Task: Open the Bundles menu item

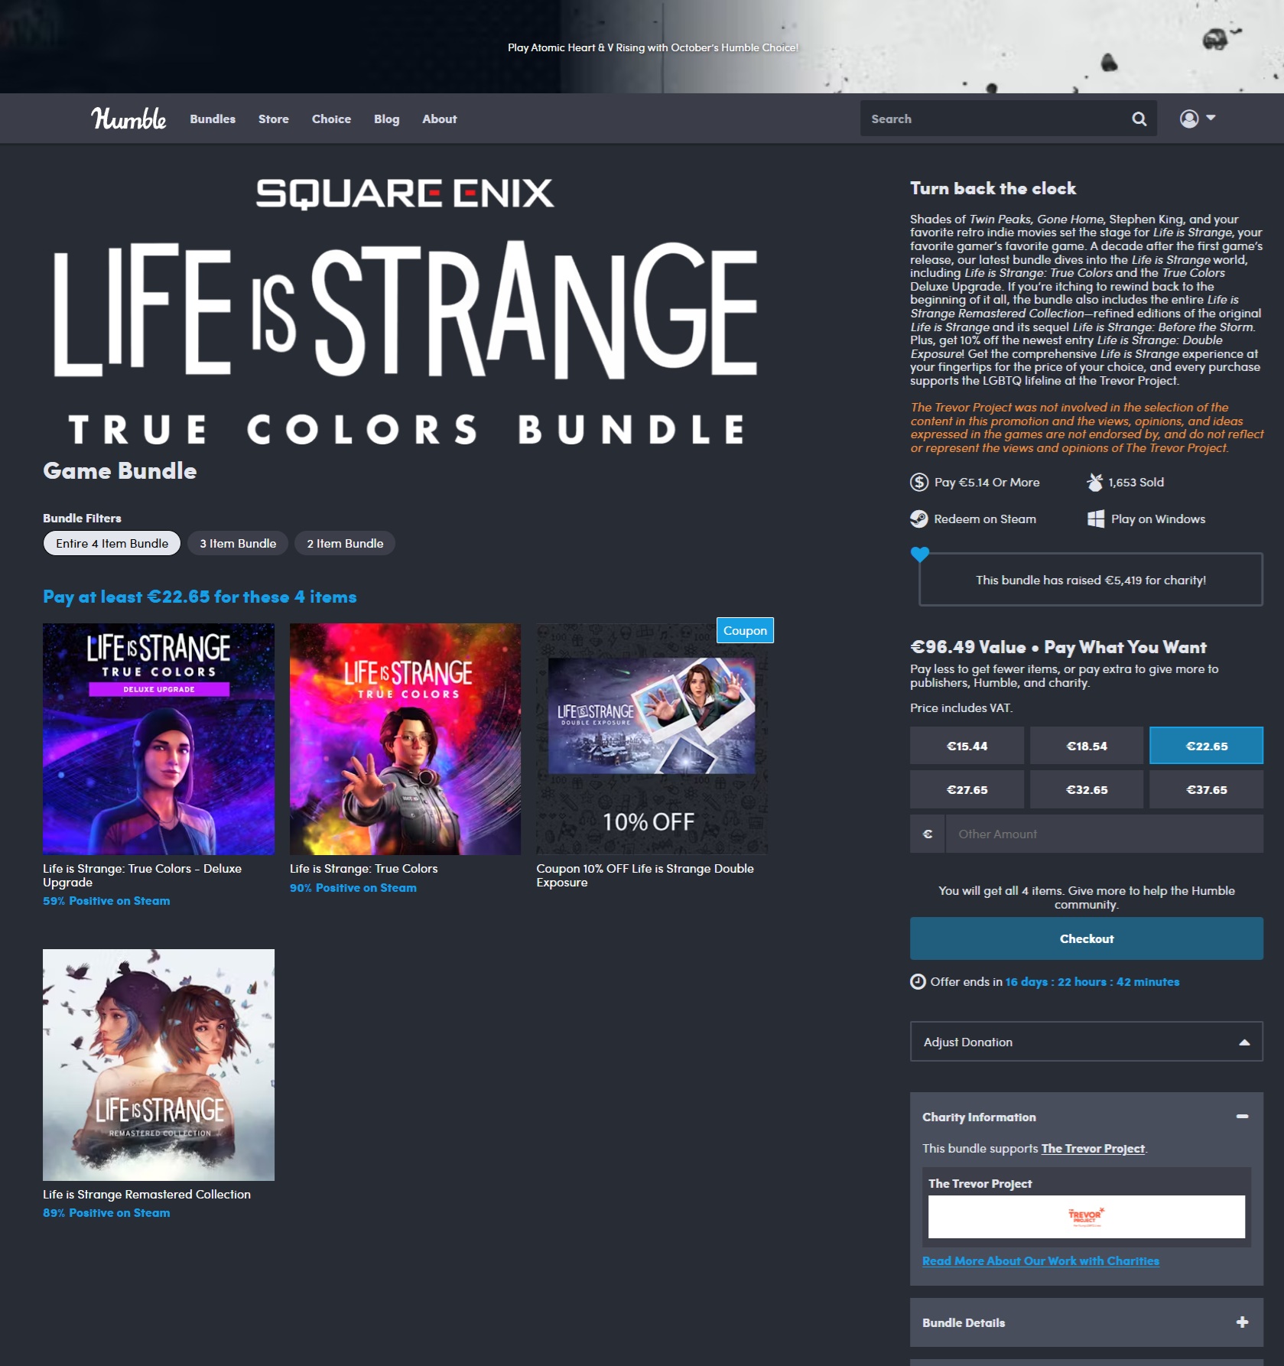Action: point(213,119)
